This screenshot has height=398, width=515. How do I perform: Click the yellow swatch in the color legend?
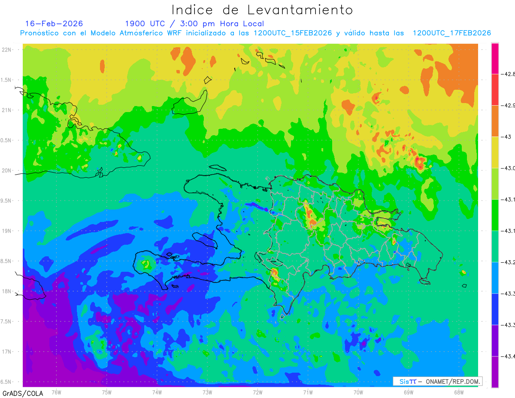tap(495, 152)
